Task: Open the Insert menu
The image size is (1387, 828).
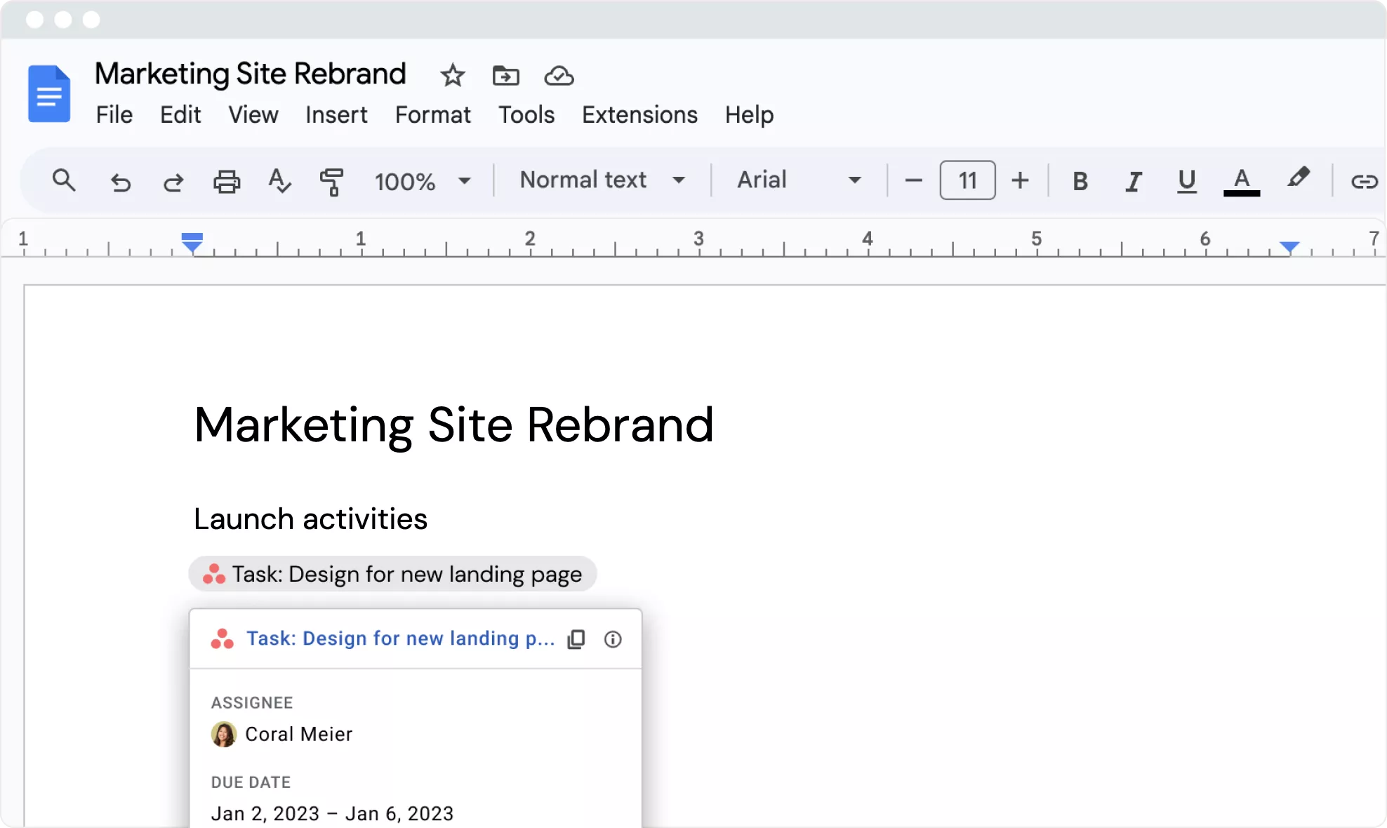Action: point(336,114)
